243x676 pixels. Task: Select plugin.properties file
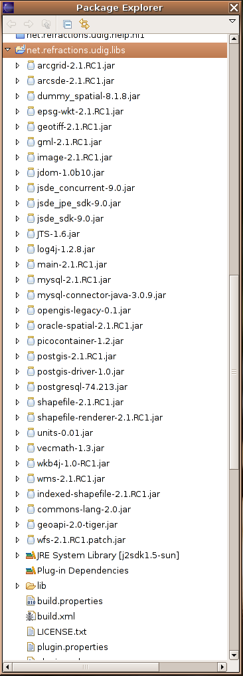point(72,647)
